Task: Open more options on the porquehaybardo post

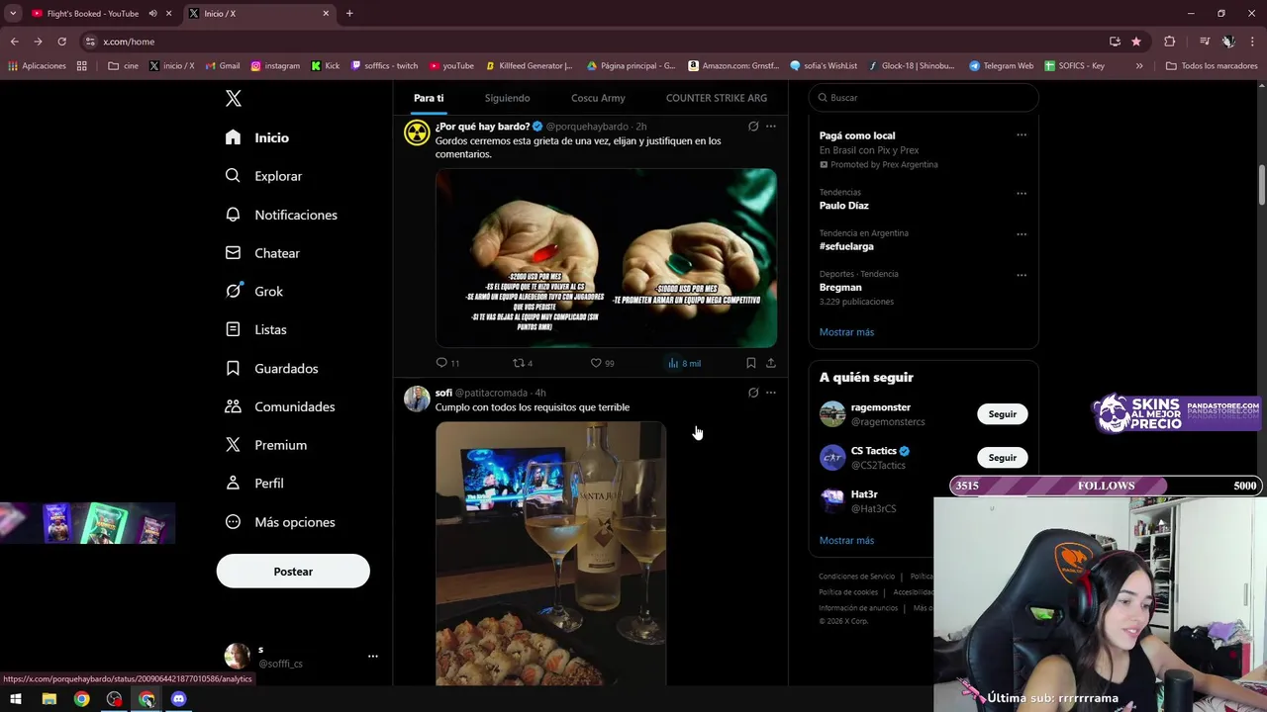Action: (x=771, y=127)
